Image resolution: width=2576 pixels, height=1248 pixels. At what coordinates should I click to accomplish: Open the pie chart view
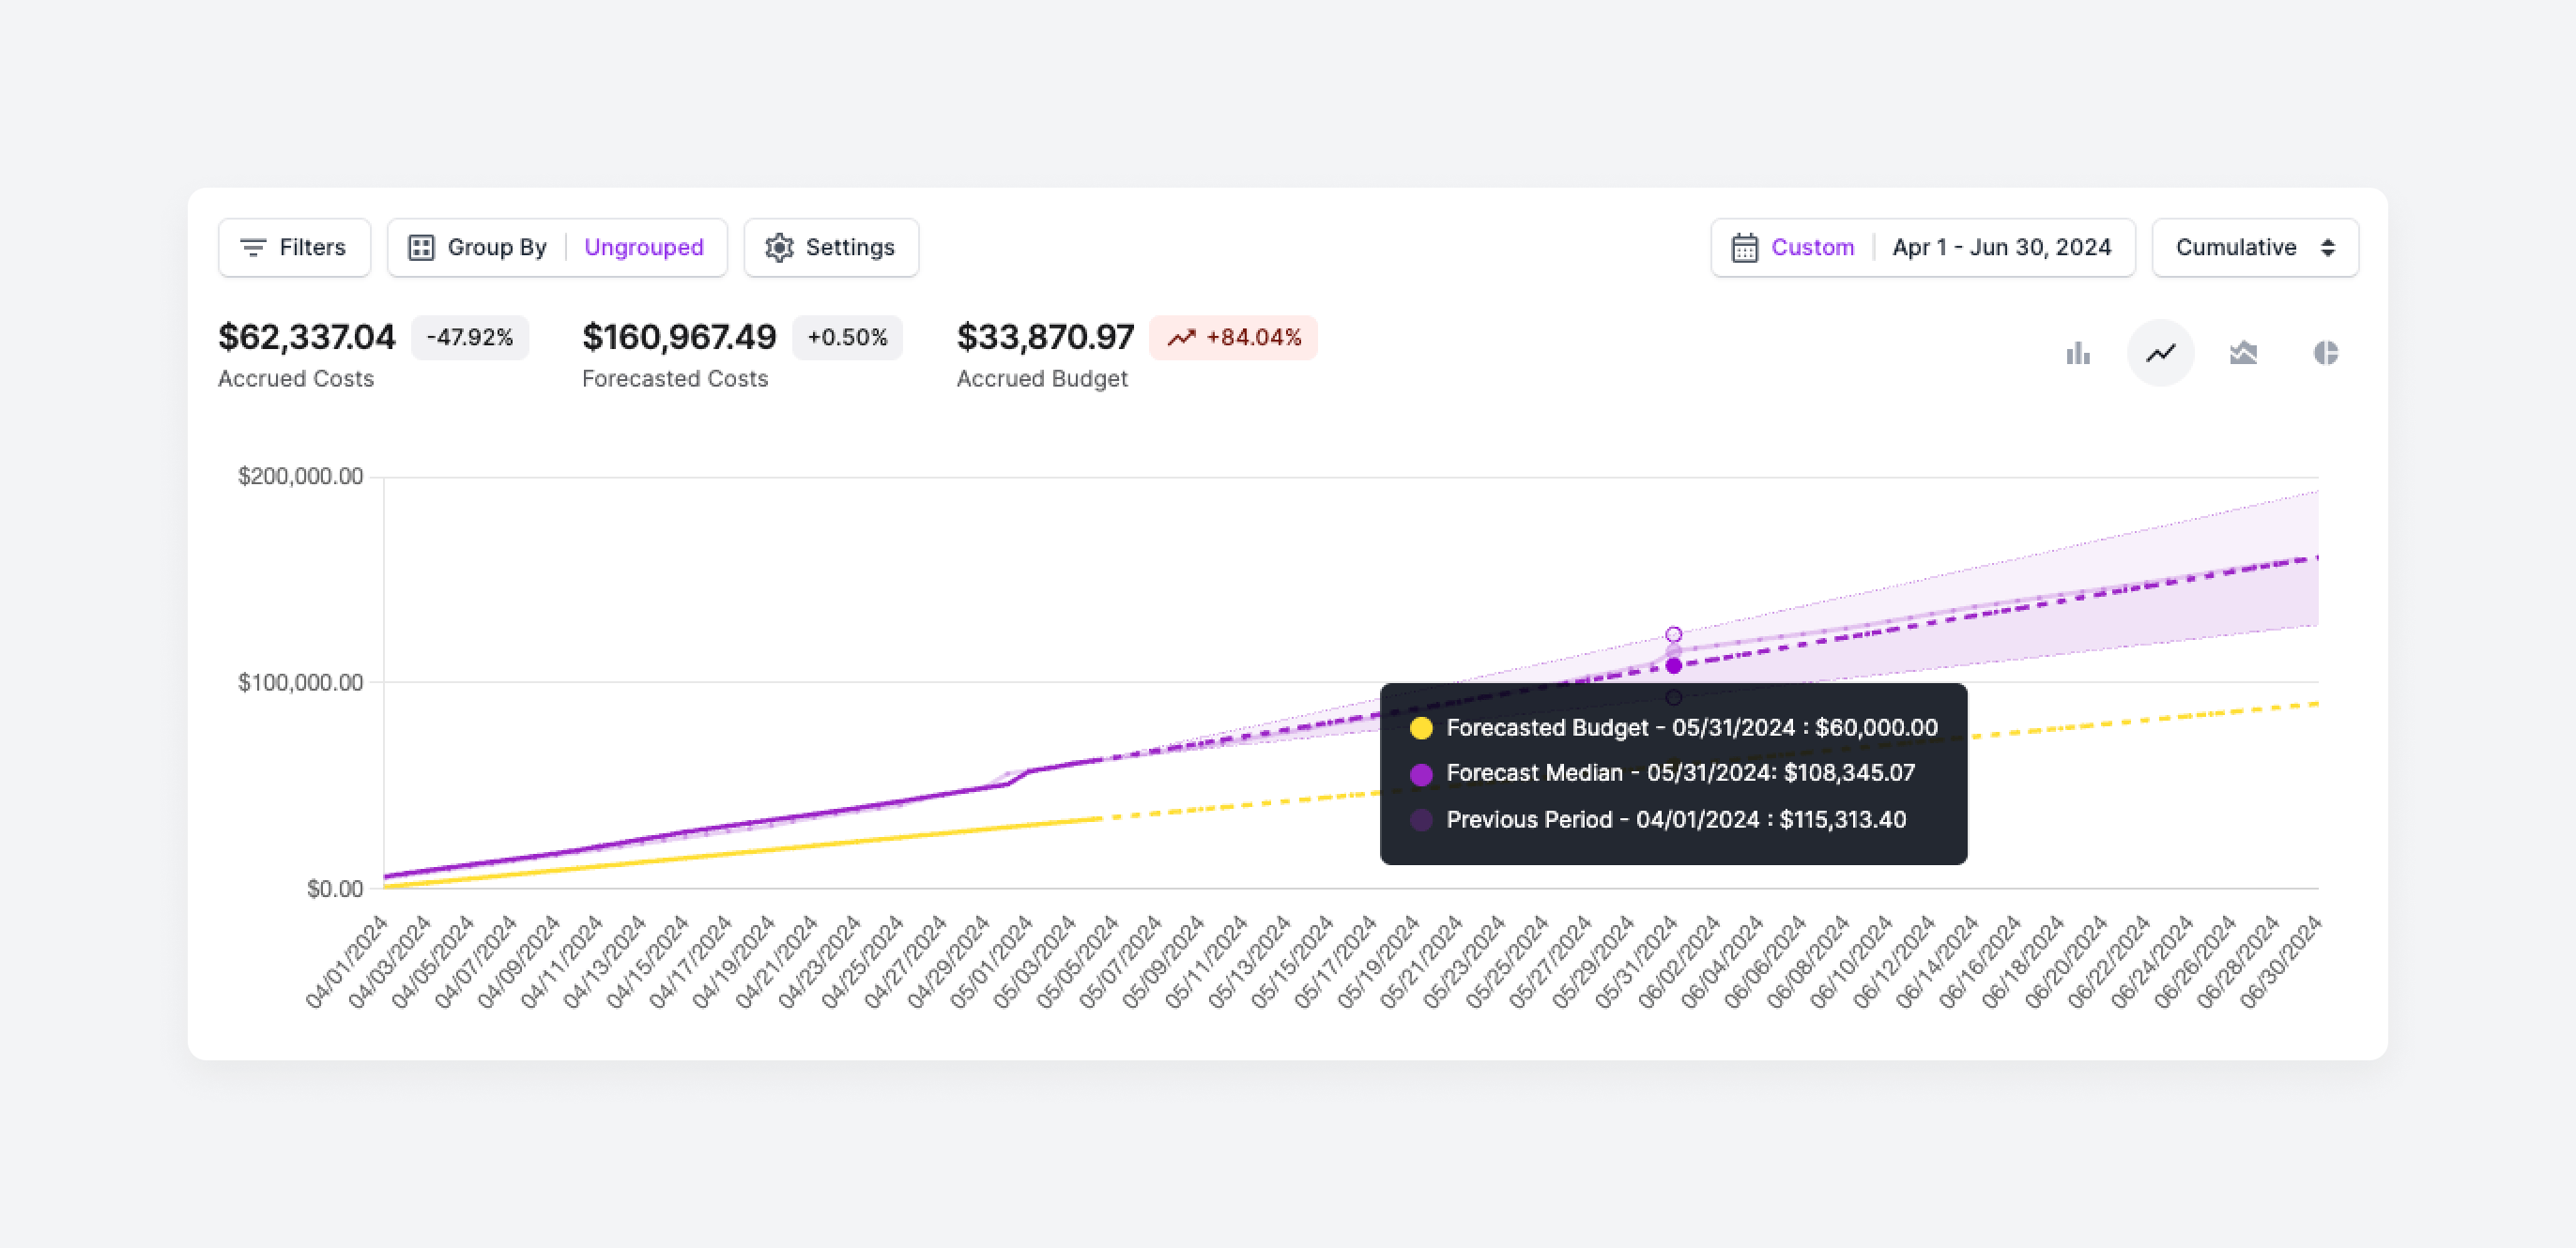(x=2327, y=353)
